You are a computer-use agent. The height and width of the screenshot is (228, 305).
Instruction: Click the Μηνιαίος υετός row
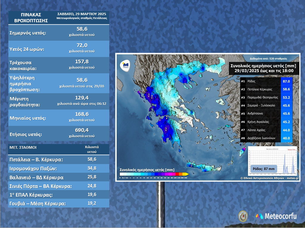(x=59, y=118)
